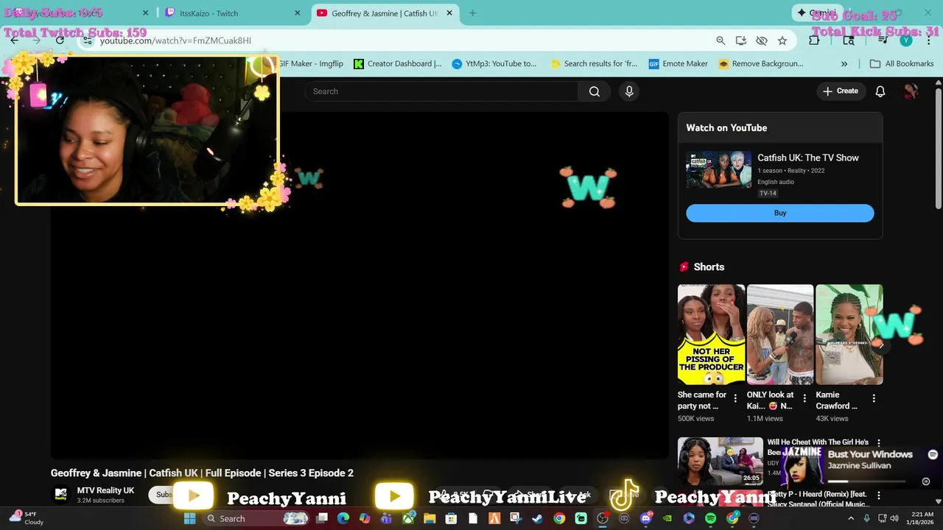The image size is (943, 530).
Task: Open the Chrome zoom magnifier icon
Action: coord(721,40)
